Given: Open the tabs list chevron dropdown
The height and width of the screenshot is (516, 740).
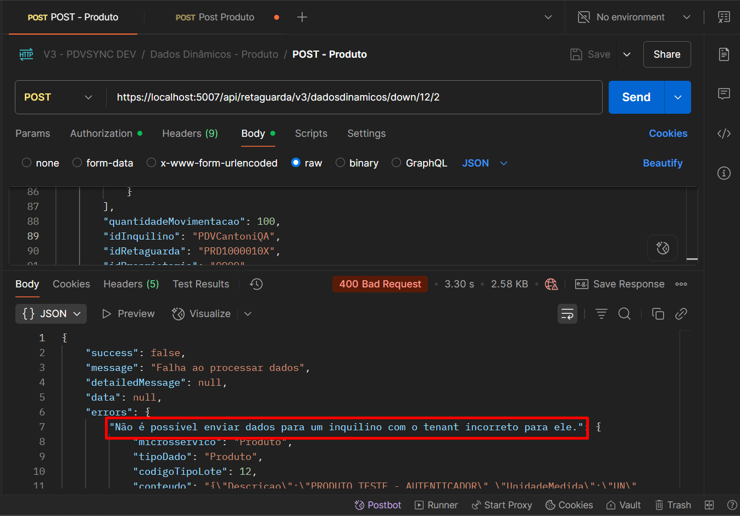Looking at the screenshot, I should tap(548, 17).
